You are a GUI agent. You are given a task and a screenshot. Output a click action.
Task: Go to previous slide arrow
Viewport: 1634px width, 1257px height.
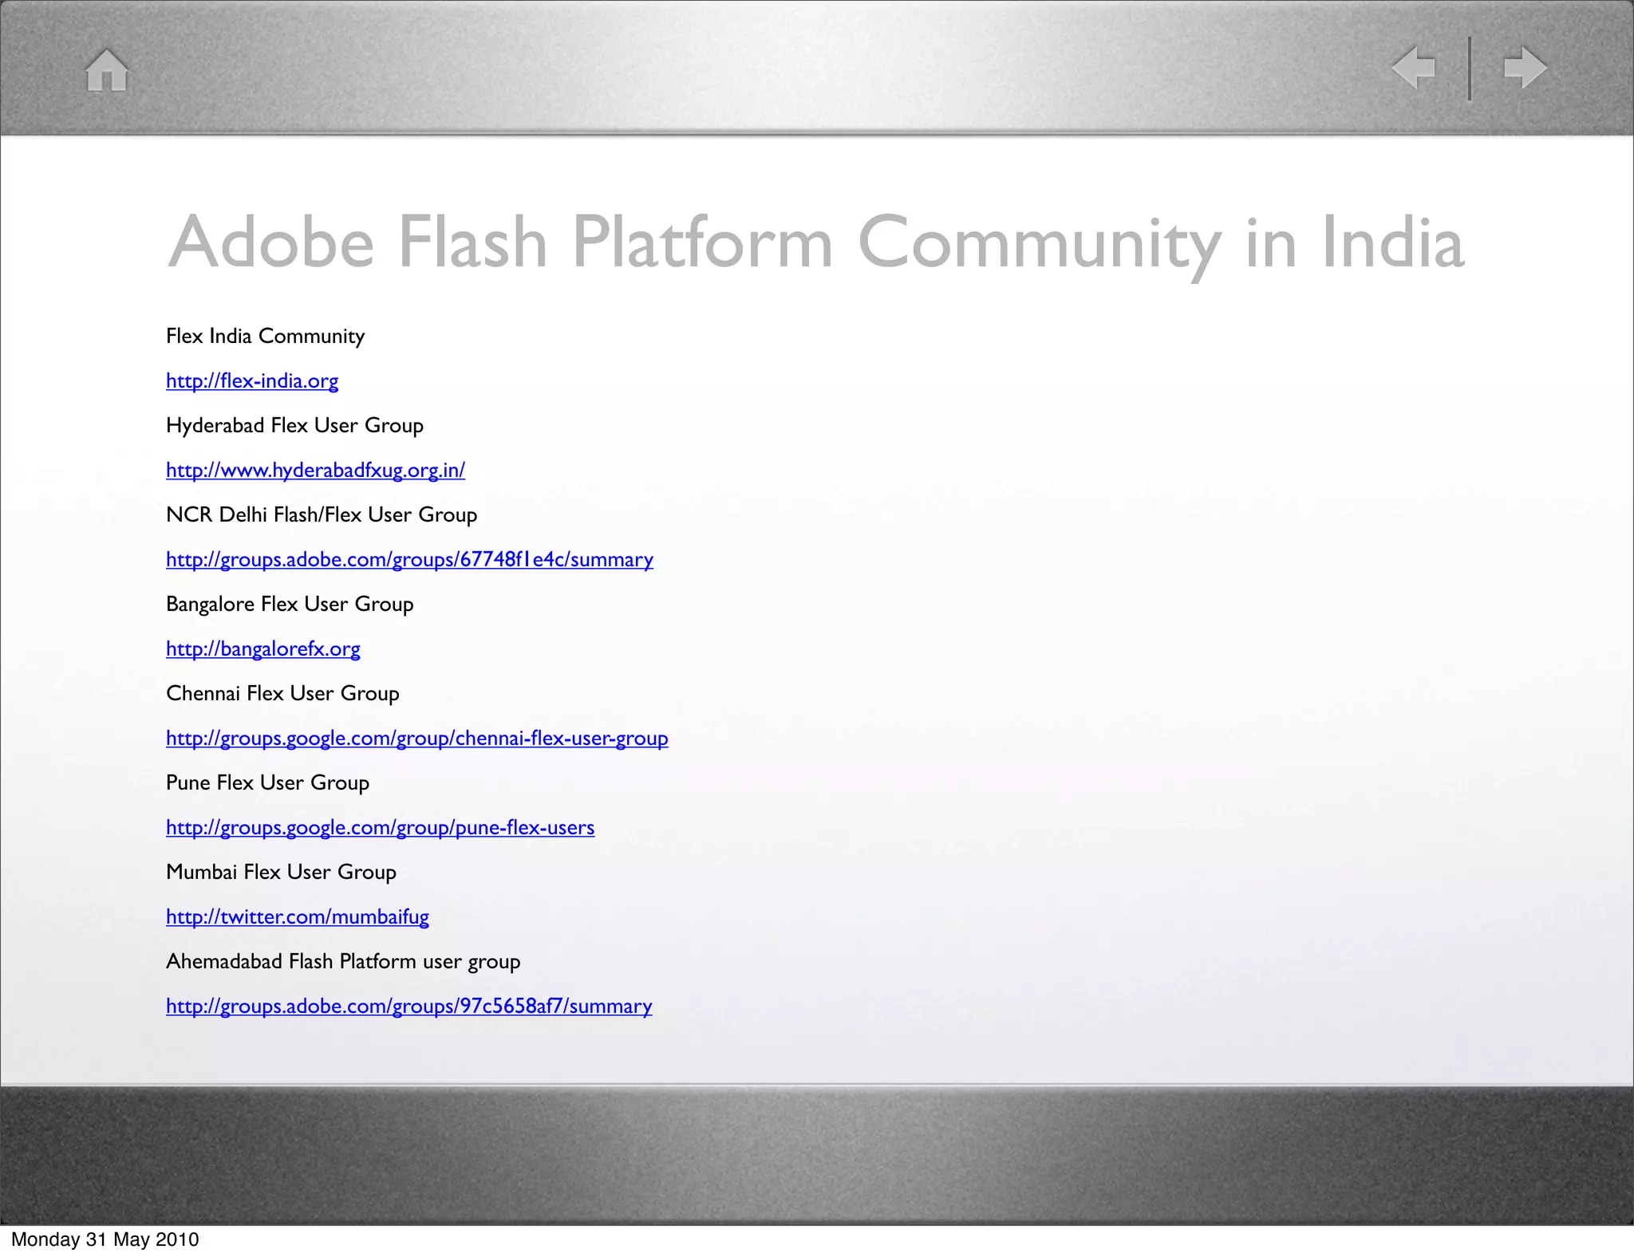[x=1413, y=67]
